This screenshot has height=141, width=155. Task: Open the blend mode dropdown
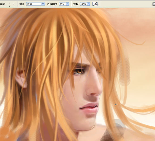(36, 4)
